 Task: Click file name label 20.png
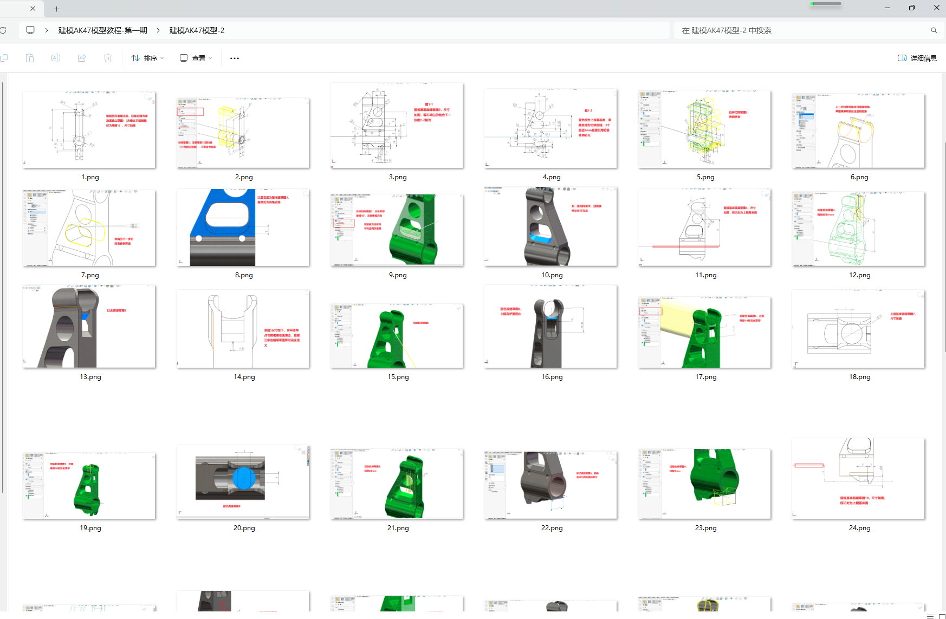(x=244, y=528)
